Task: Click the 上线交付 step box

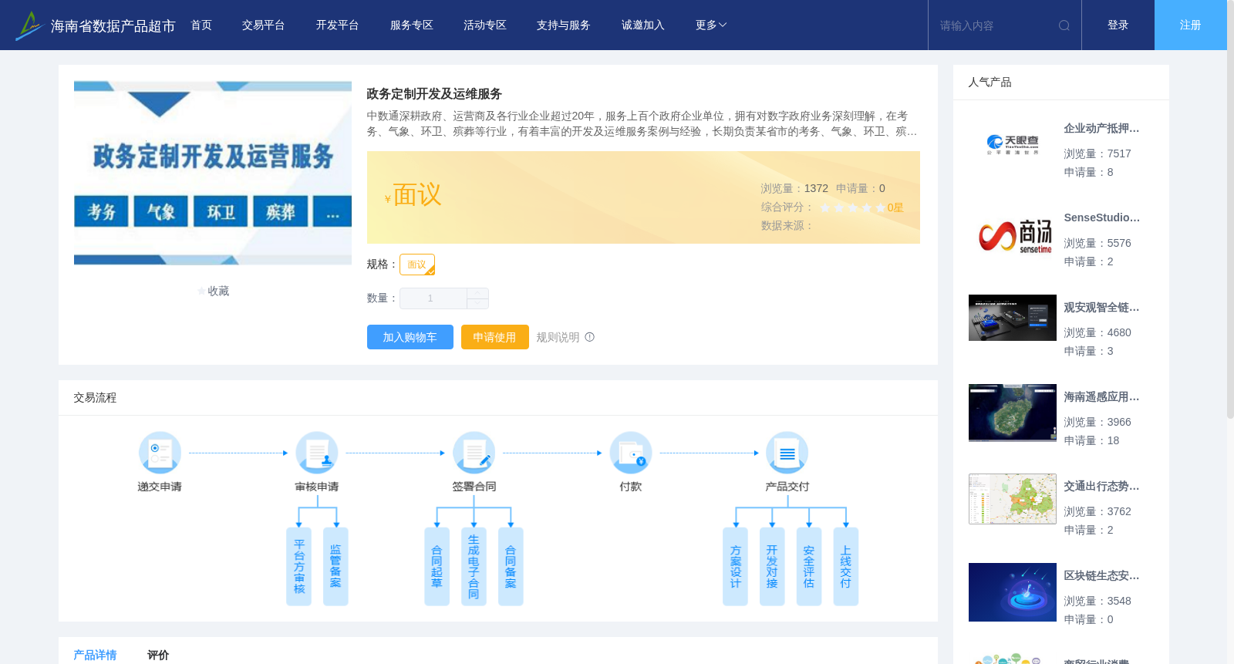Action: pyautogui.click(x=846, y=567)
